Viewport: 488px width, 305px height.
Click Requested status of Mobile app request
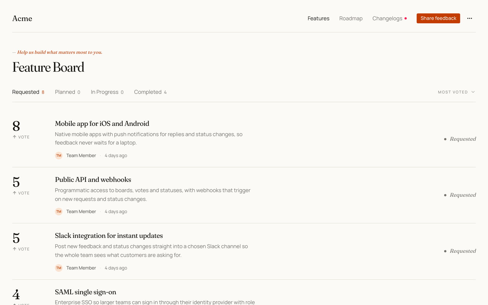pos(460,139)
